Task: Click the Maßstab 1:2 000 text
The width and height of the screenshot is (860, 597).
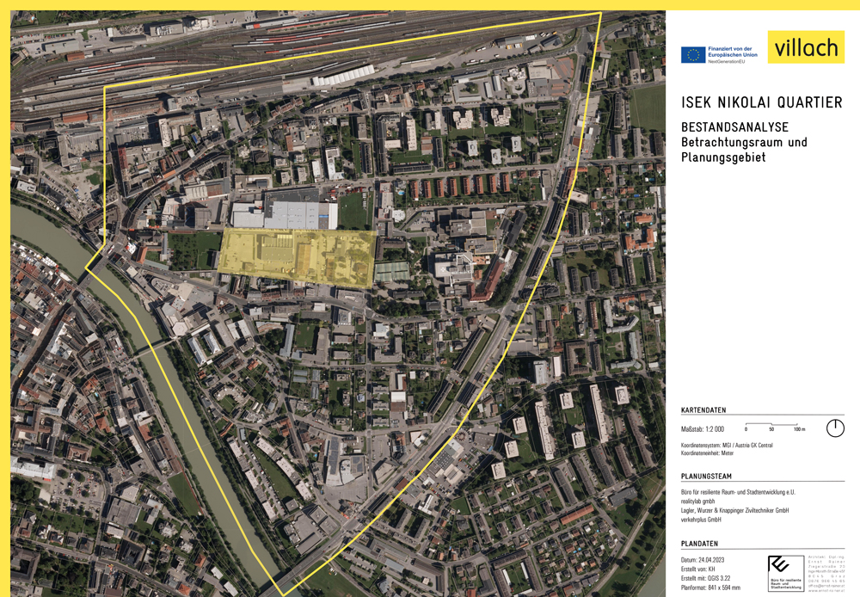Action: pos(703,428)
